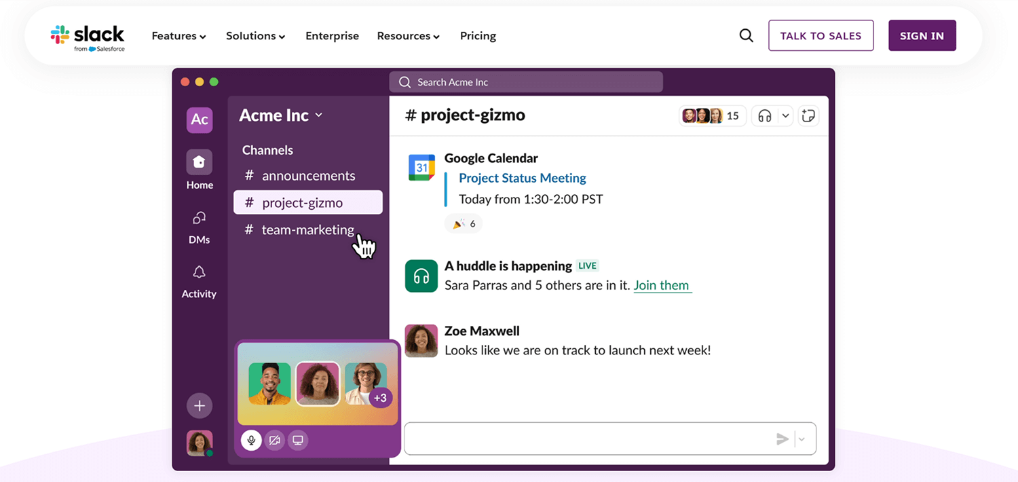
Task: Open Solutions dropdown menu
Action: point(256,36)
